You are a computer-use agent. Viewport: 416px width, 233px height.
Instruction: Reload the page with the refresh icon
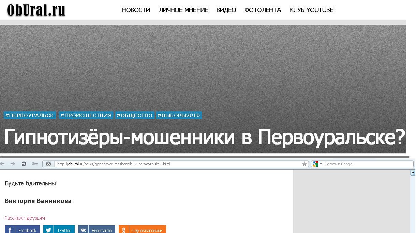(24, 164)
